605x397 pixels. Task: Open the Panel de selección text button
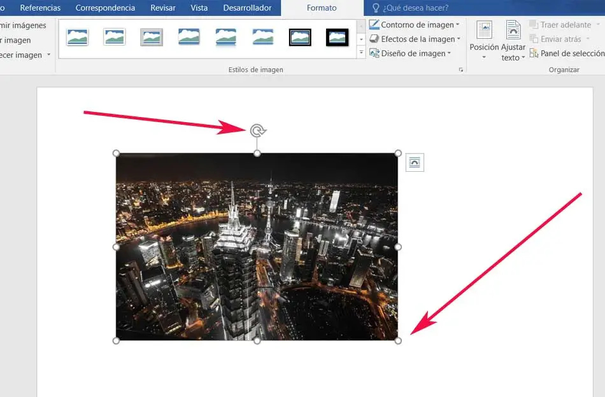pos(573,53)
